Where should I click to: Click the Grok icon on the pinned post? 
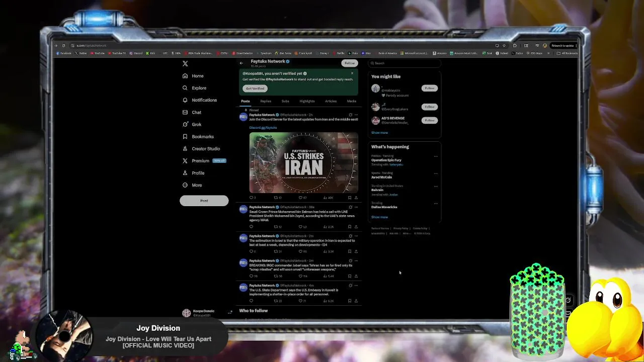point(351,115)
